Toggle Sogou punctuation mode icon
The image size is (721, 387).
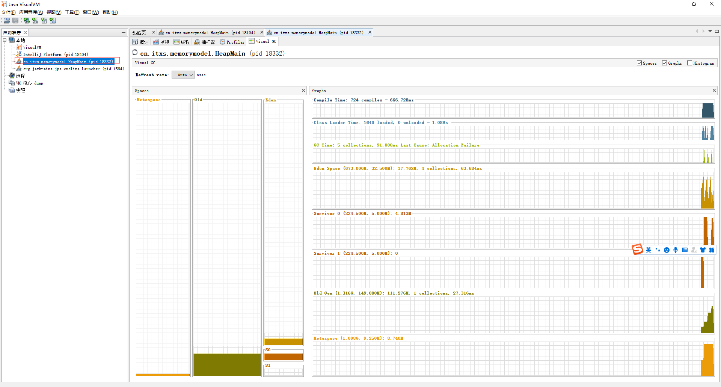click(x=658, y=250)
